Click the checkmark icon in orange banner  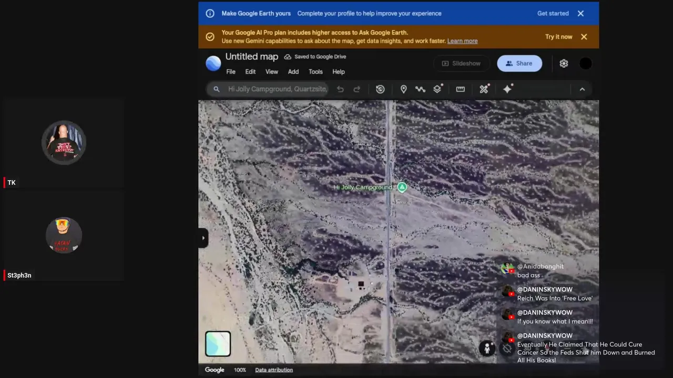210,37
